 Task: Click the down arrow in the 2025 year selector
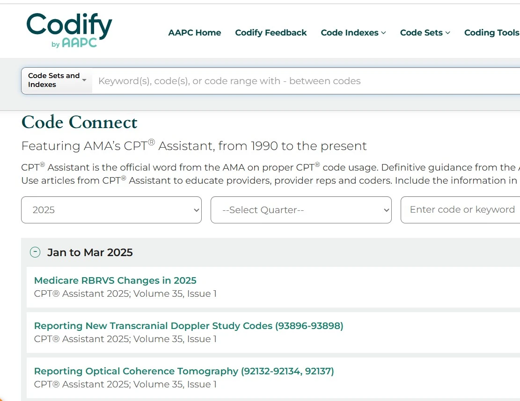coord(196,210)
